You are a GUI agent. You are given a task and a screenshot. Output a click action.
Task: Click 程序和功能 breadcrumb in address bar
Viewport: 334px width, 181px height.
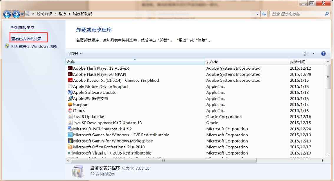click(x=83, y=14)
